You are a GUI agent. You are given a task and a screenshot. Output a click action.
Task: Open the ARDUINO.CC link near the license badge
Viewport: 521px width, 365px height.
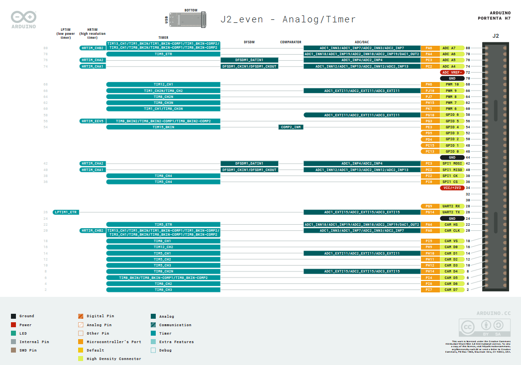(494, 313)
